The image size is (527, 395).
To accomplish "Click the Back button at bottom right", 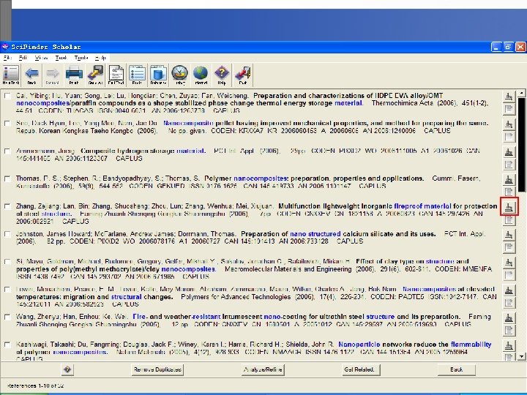I will click(x=457, y=369).
